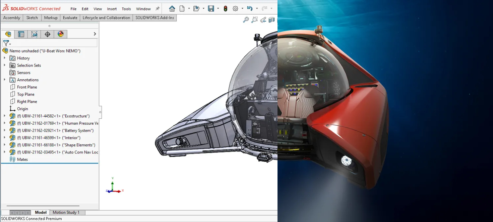
Task: Open the Window menu
Action: [143, 9]
